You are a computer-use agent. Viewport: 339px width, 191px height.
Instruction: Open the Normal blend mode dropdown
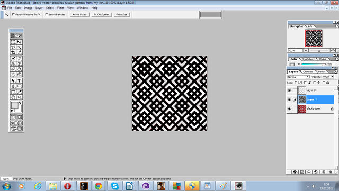point(299,77)
